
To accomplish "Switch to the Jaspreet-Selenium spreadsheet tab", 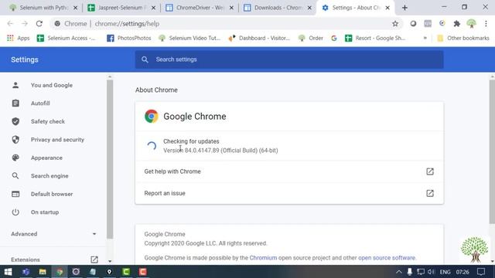I will [121, 8].
